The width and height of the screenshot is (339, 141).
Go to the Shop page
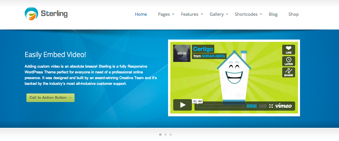(294, 14)
